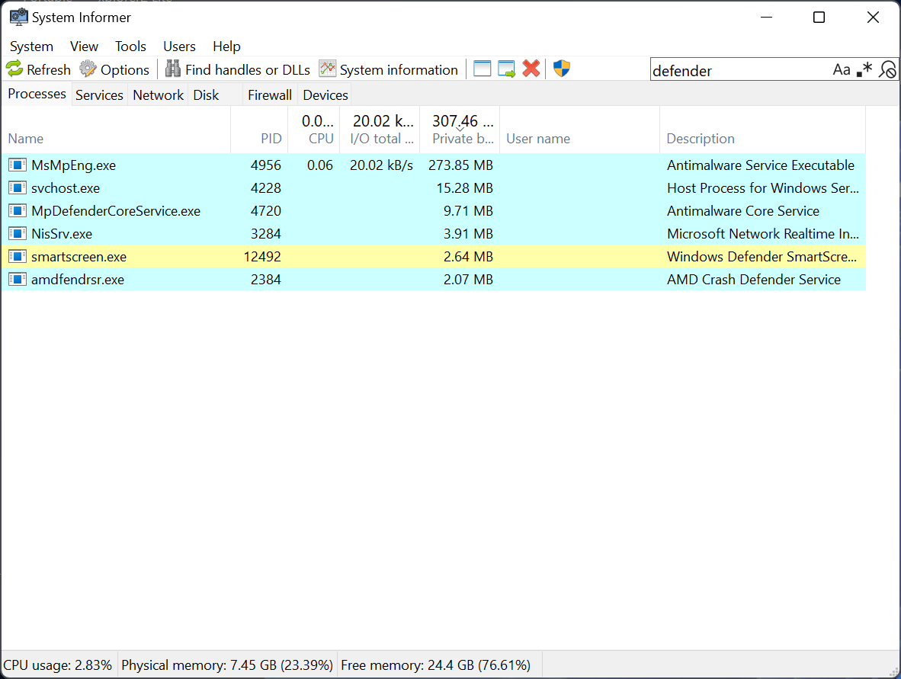Click the red X terminate icon
This screenshot has width=901, height=679.
pyautogui.click(x=531, y=69)
